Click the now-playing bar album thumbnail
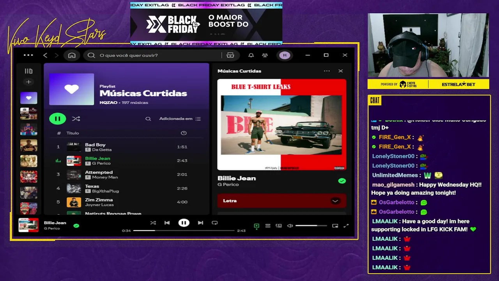 (28, 225)
